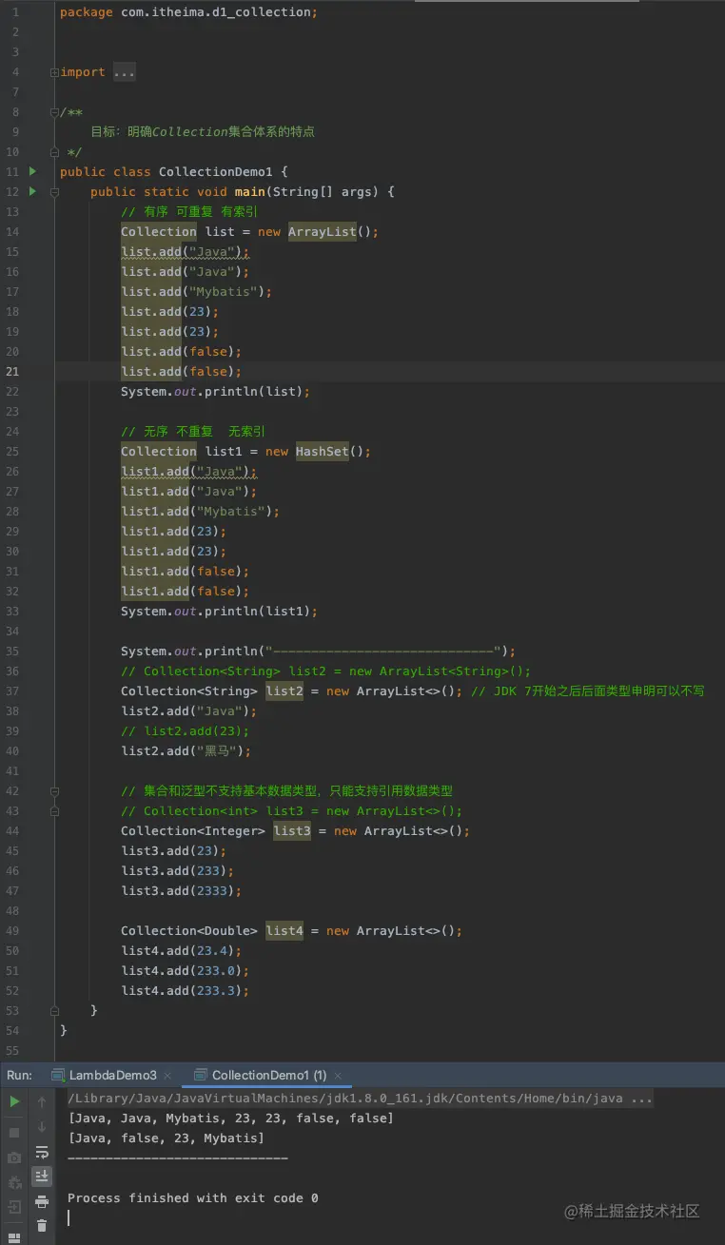Dump threads using the camera icon
The image size is (725, 1245).
(x=14, y=1157)
